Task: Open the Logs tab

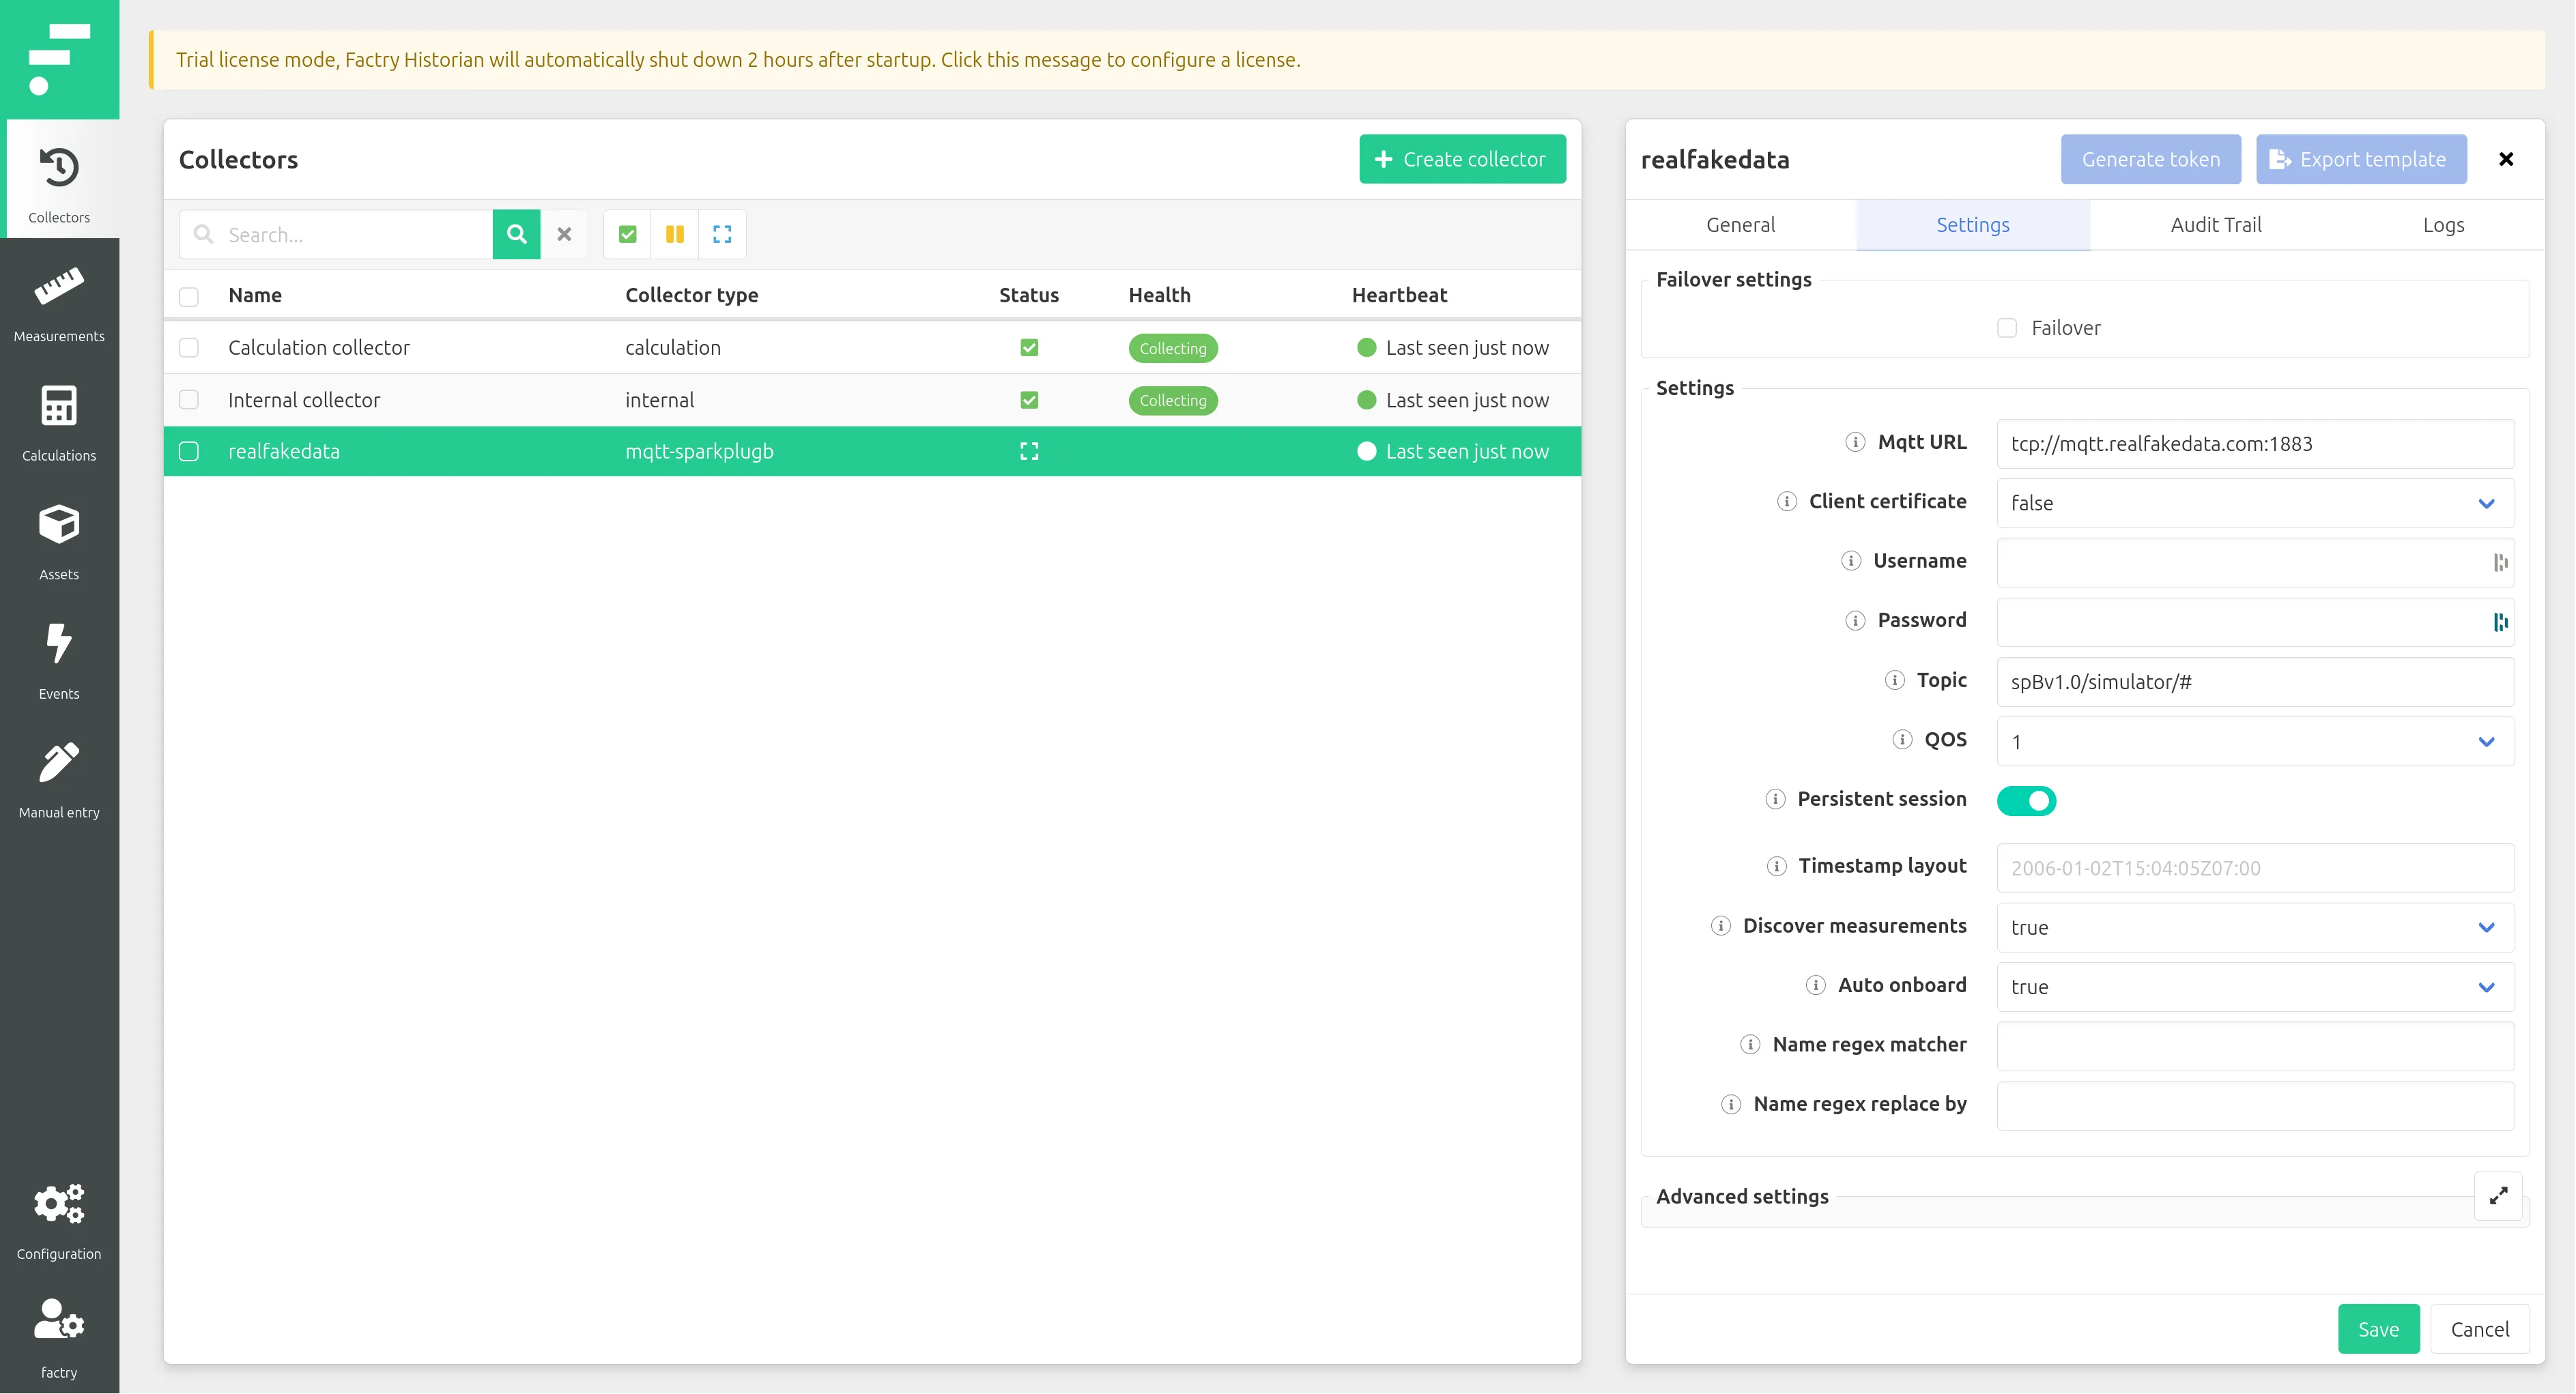Action: [x=2443, y=225]
